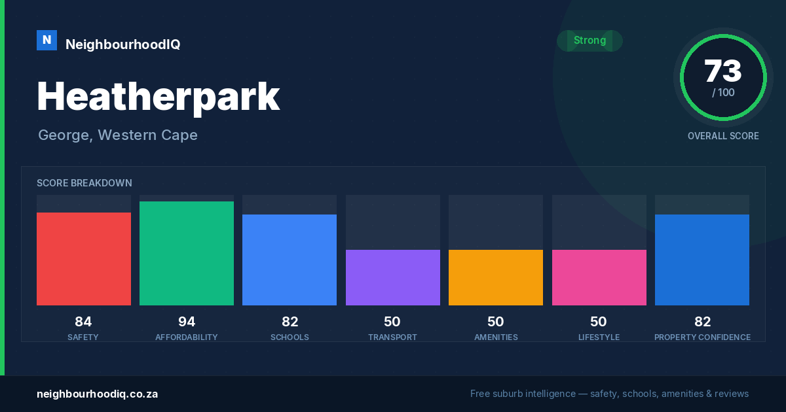This screenshot has height=412, width=786.
Task: Click the SCORE BREAKDOWN heading
Action: (x=84, y=183)
